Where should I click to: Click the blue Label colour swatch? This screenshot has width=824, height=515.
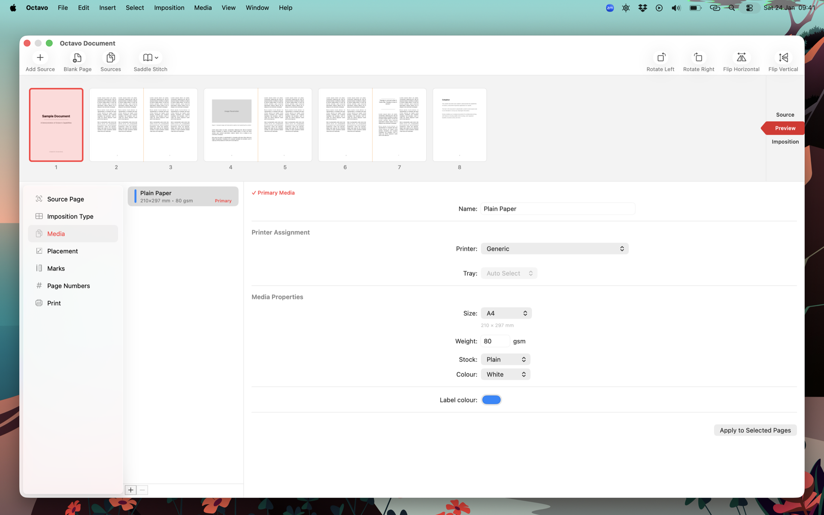click(x=491, y=400)
